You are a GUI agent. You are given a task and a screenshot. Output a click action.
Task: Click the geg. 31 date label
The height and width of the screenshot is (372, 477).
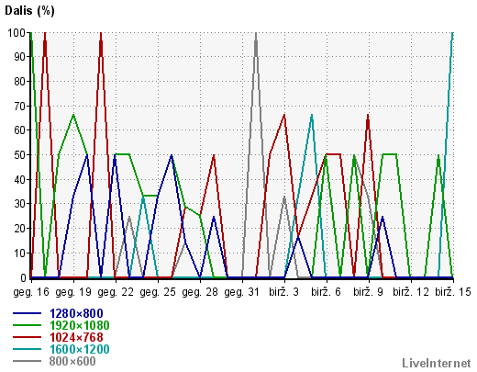tap(242, 292)
